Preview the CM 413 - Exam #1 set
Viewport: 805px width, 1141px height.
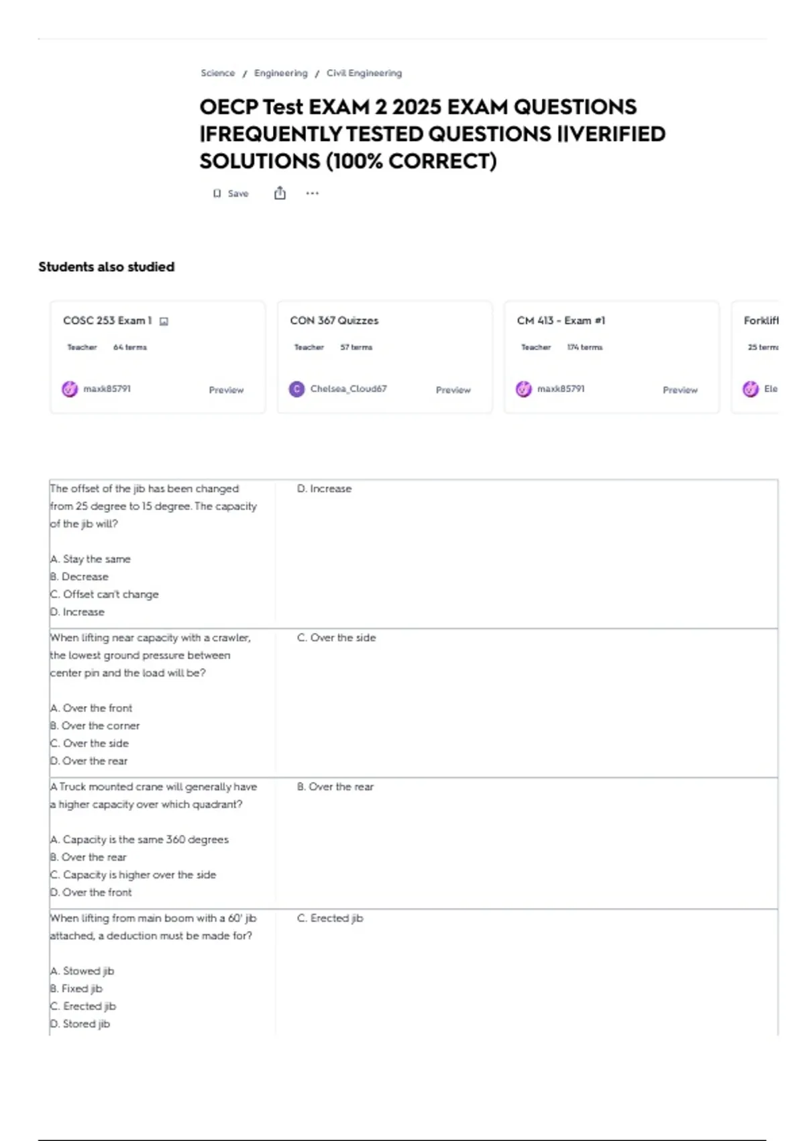(x=680, y=390)
